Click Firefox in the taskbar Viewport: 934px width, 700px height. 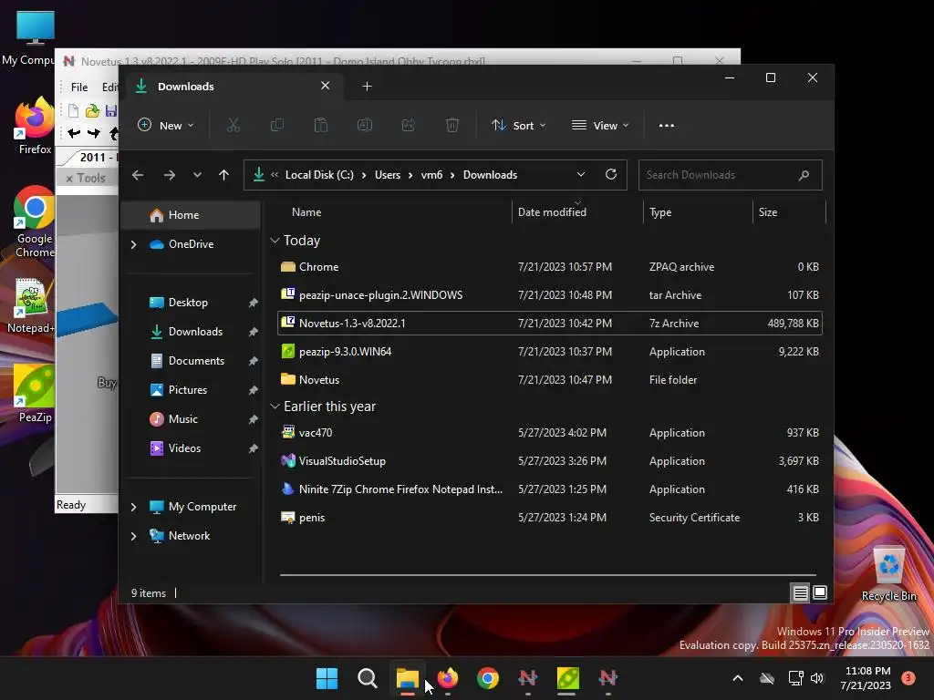click(447, 678)
